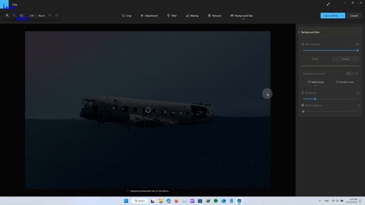Screen dimensions: 365x205
Task: Click the taskbar Search box
Action: point(140,201)
